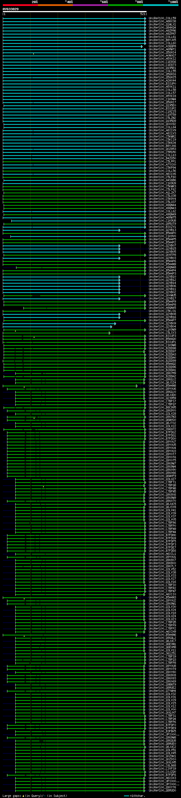
Task: Open the UniRef100_Q00WU5 hit
Action: coord(162,295)
